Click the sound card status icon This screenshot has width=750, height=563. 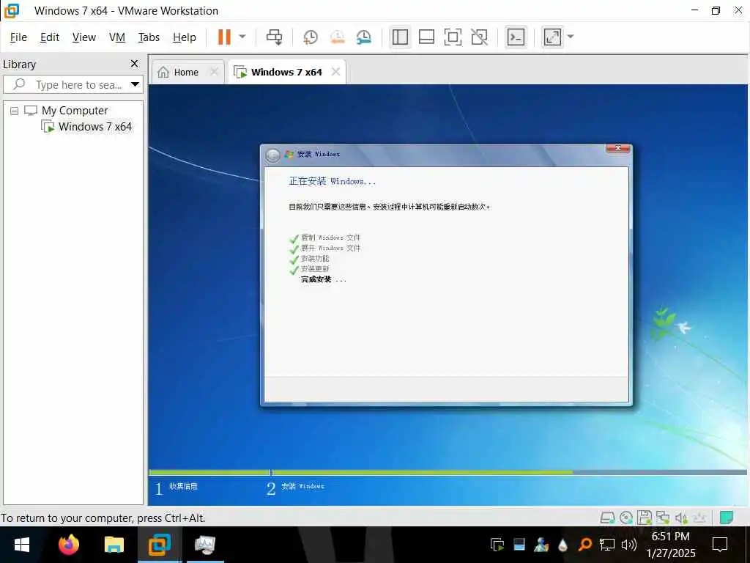[x=681, y=518]
